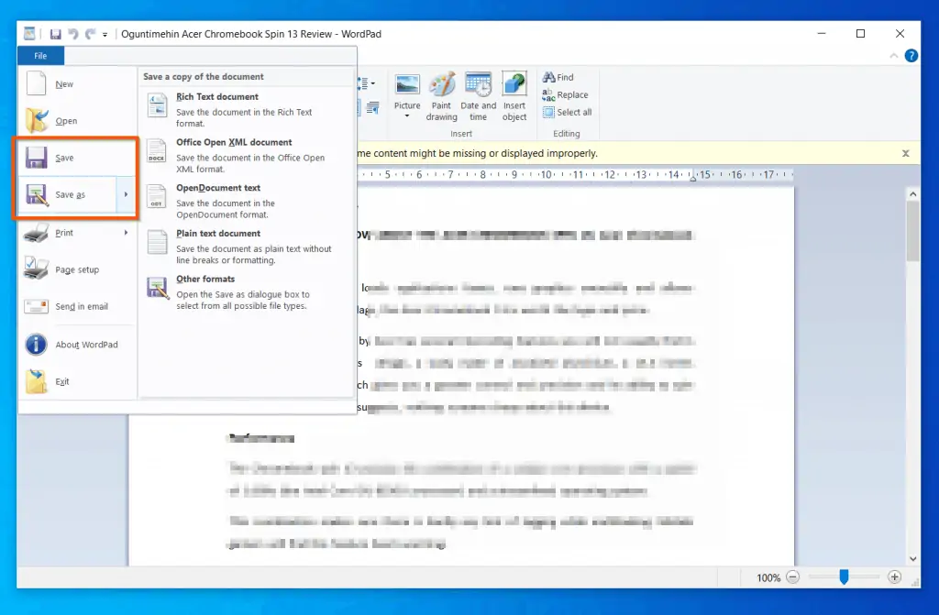Choose Send in email menu item
Screen dimensions: 939x615
point(81,306)
